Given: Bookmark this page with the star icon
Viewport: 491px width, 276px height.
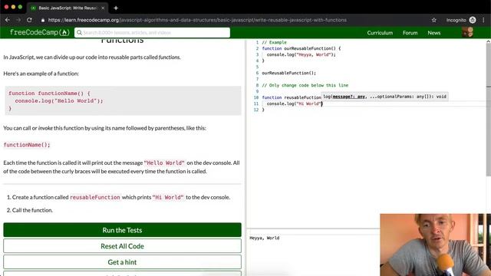Looking at the screenshot, I should tap(433, 20).
